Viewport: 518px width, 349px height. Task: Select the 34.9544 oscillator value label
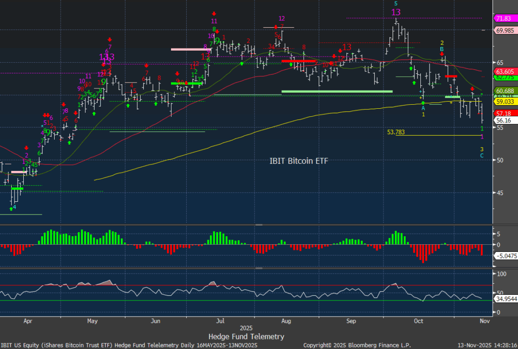504,299
